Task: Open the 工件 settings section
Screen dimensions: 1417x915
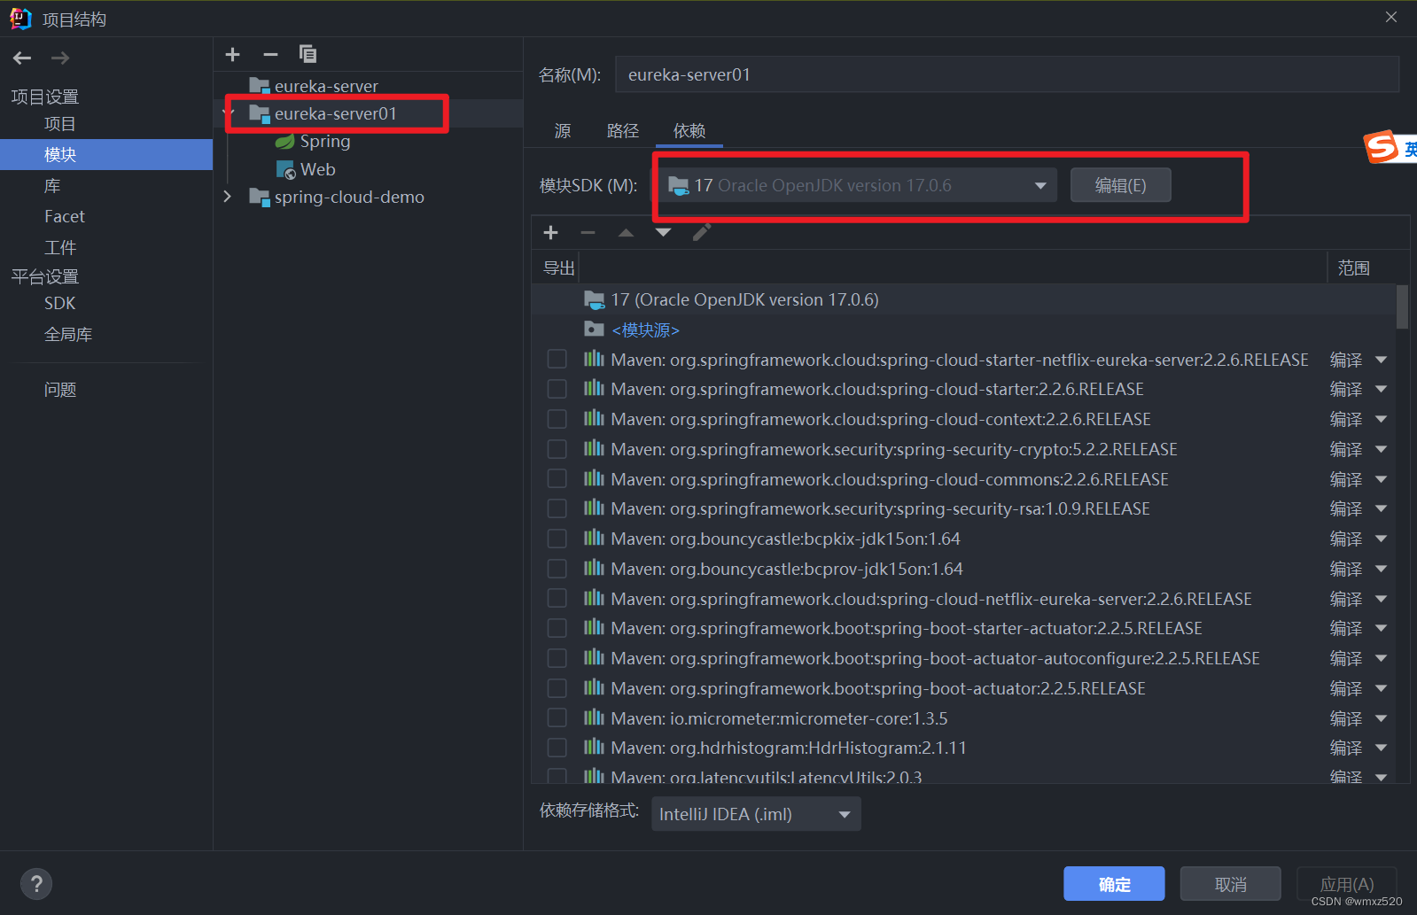Action: coord(60,247)
